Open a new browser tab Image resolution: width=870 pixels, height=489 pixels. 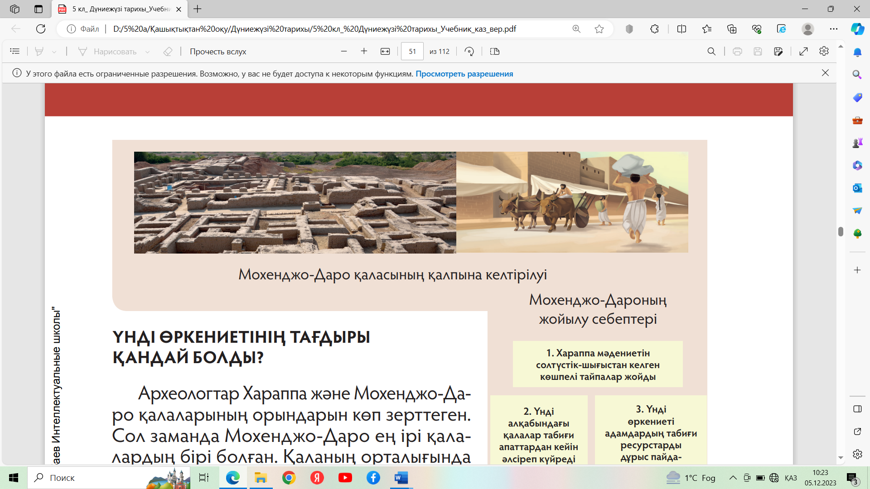(198, 9)
